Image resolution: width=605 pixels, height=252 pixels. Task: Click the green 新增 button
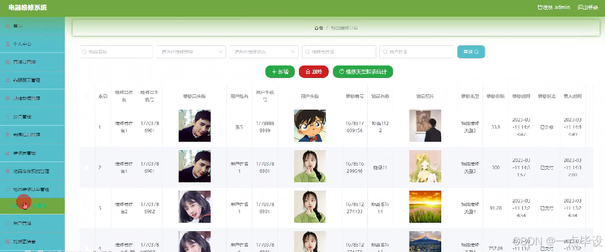click(x=280, y=71)
